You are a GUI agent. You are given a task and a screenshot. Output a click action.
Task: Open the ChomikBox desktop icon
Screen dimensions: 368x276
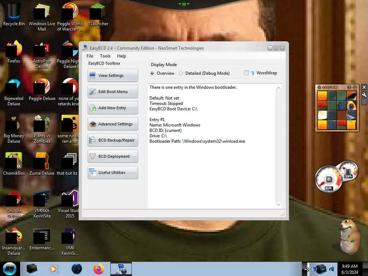pyautogui.click(x=14, y=164)
